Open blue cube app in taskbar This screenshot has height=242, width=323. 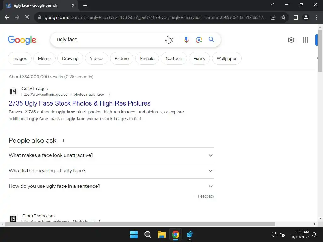point(190,234)
